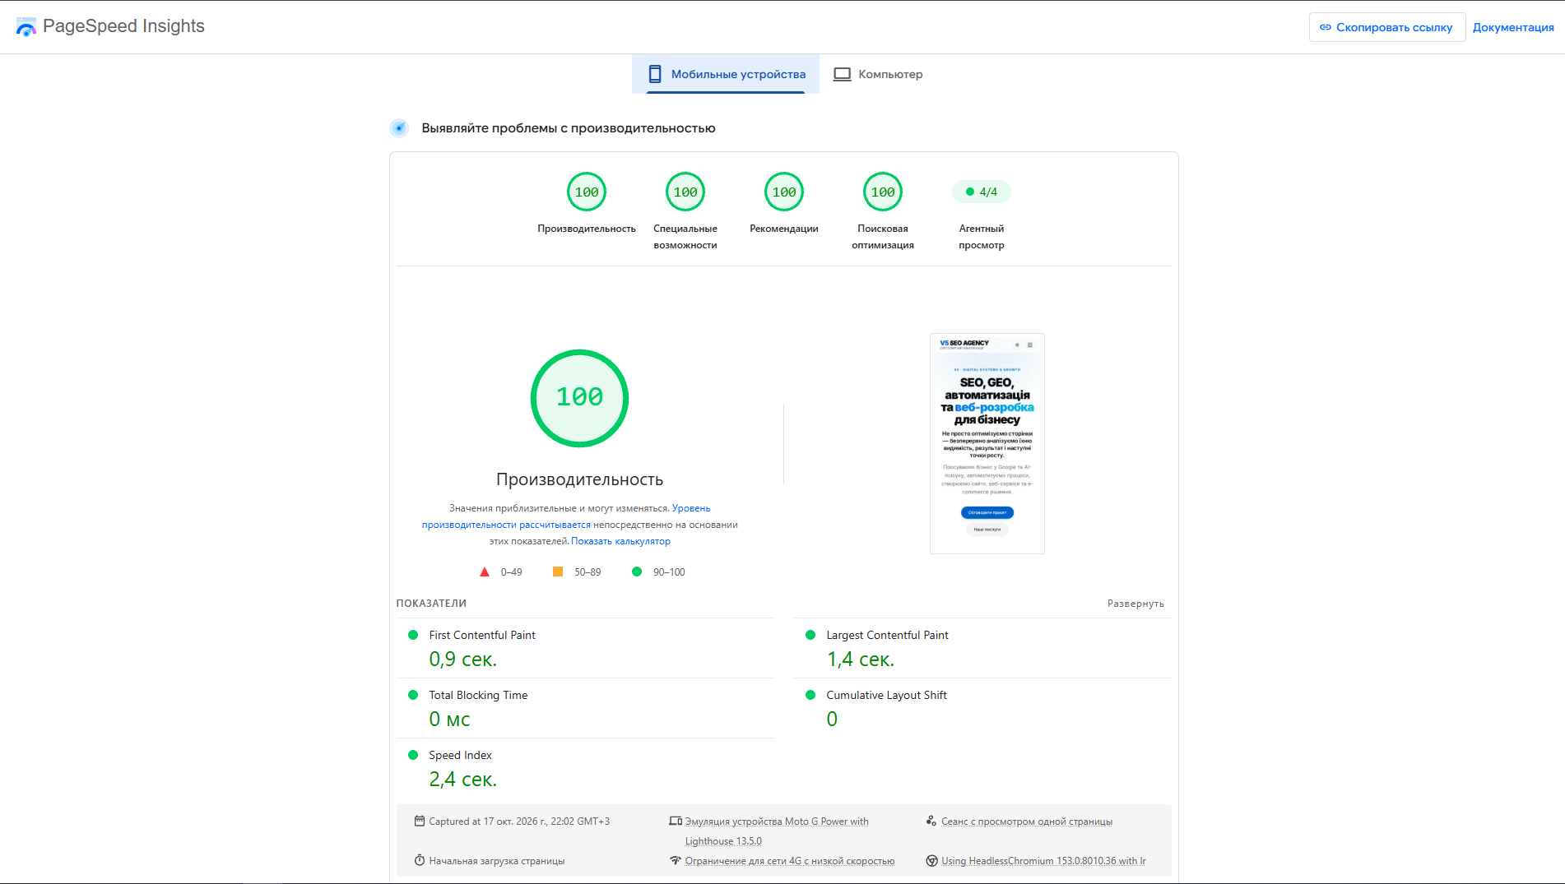Open the Документация link
This screenshot has height=884, width=1565.
point(1513,27)
